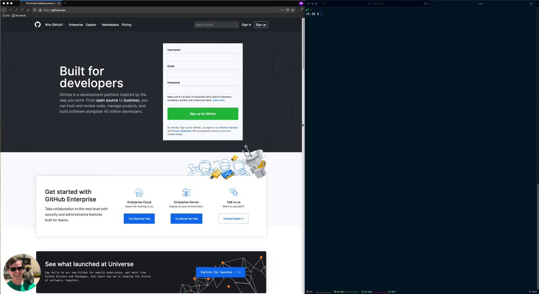Screen dimensions: 539x294
Task: Reload the GitHub page
Action: point(22,10)
